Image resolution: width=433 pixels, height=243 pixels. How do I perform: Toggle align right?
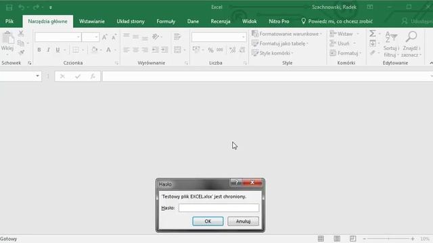pos(145,50)
